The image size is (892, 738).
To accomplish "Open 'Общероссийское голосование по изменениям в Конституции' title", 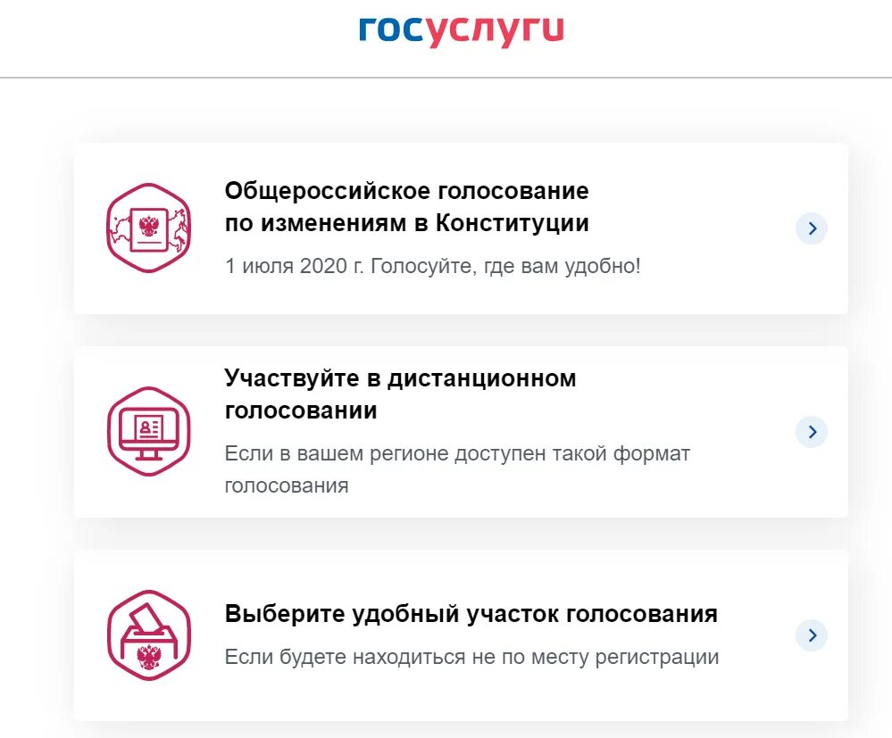I will coord(407,207).
